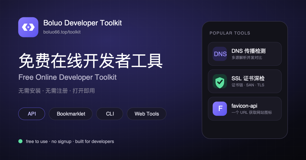Click the Free Online Developer Toolkit subtitle
This screenshot has height=160, width=306.
coord(68,77)
